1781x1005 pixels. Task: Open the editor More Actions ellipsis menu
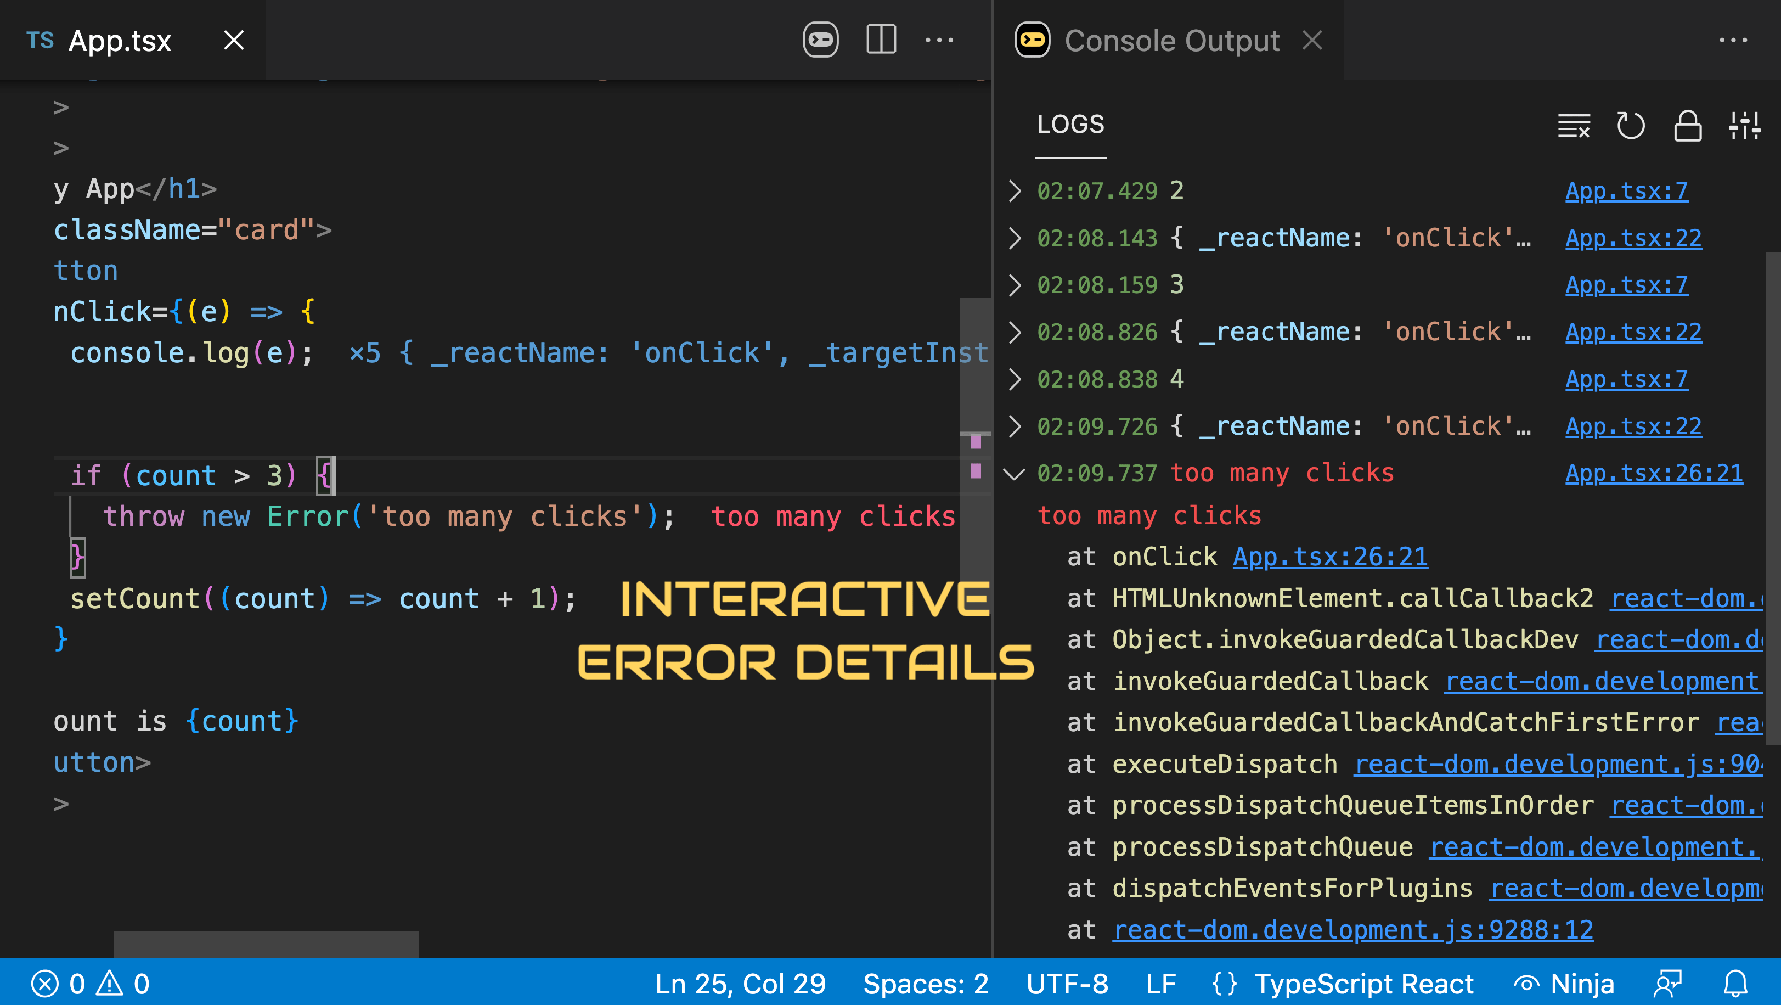coord(939,40)
